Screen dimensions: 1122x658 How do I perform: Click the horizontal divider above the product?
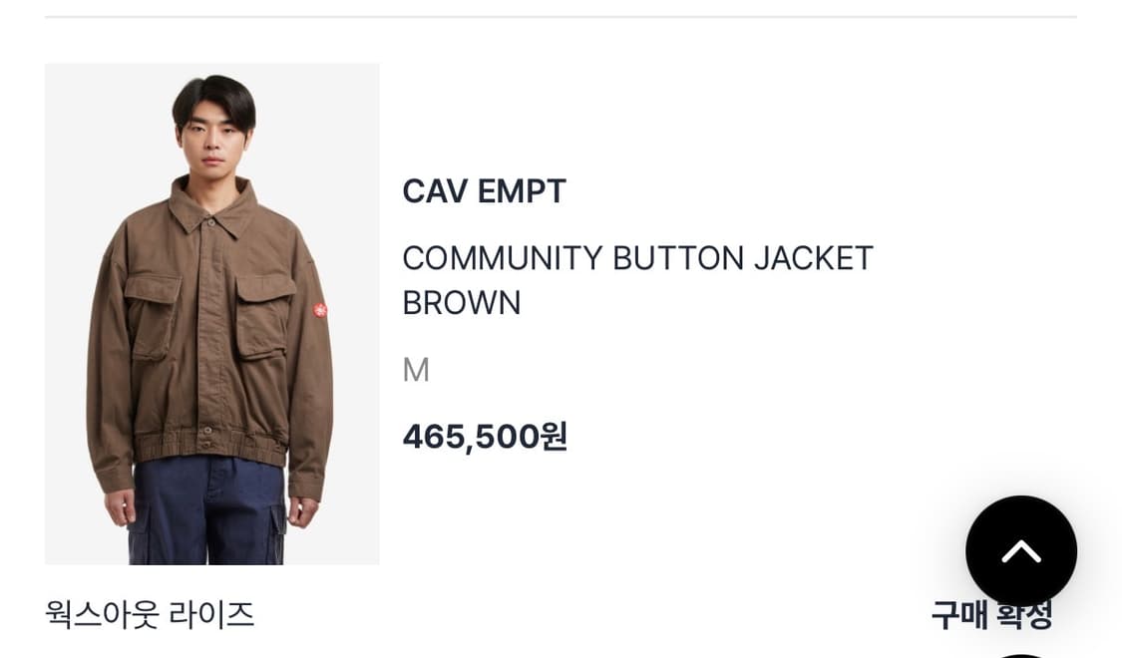pos(561,16)
